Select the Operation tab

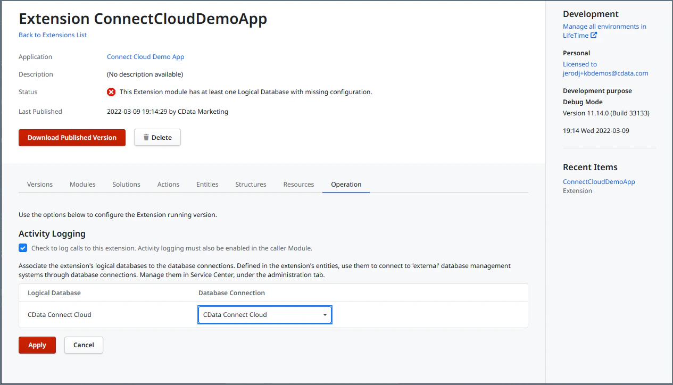(x=346, y=185)
